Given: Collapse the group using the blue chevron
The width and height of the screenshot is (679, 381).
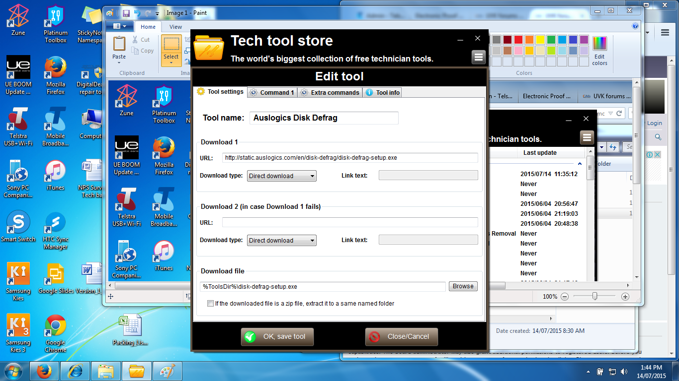Looking at the screenshot, I should [579, 164].
